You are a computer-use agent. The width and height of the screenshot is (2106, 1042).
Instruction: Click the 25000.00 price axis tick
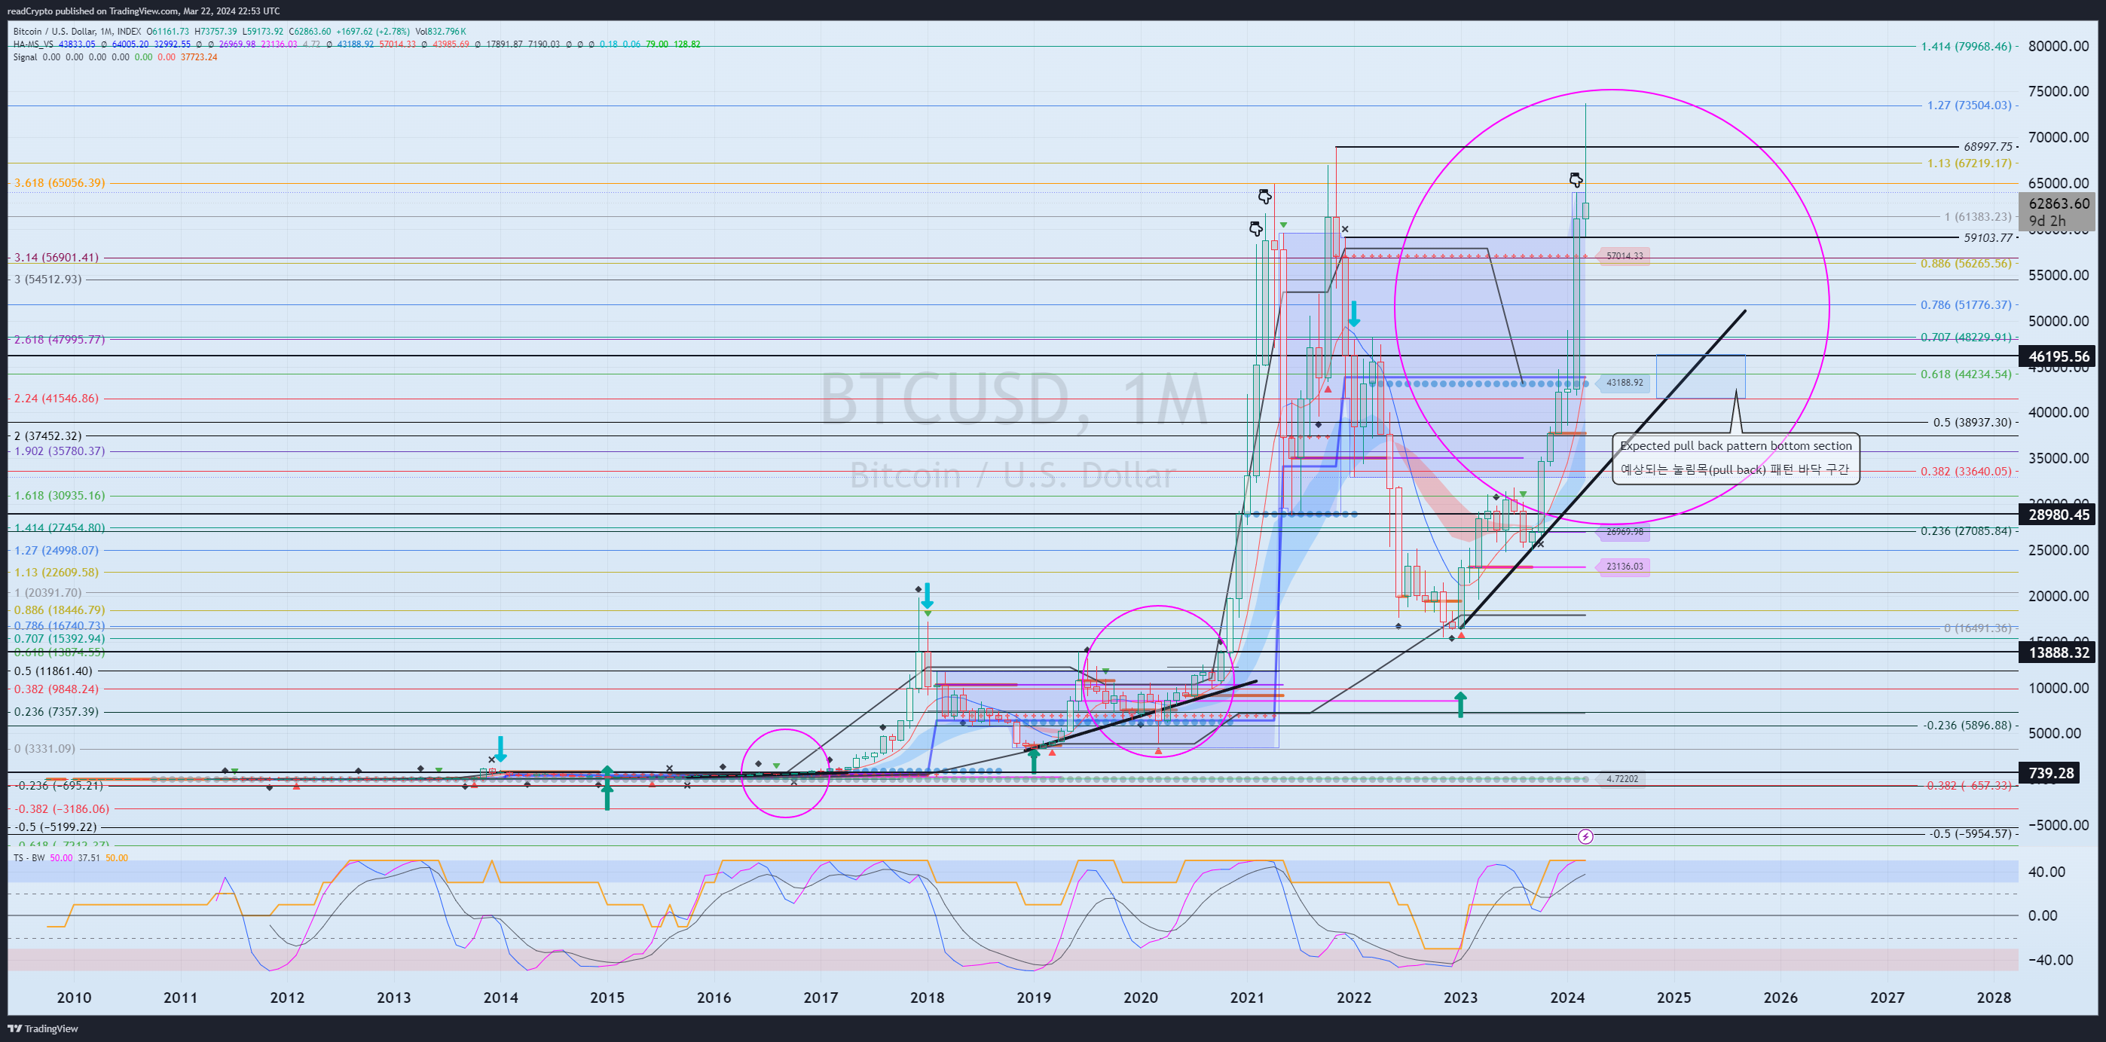click(x=2059, y=550)
